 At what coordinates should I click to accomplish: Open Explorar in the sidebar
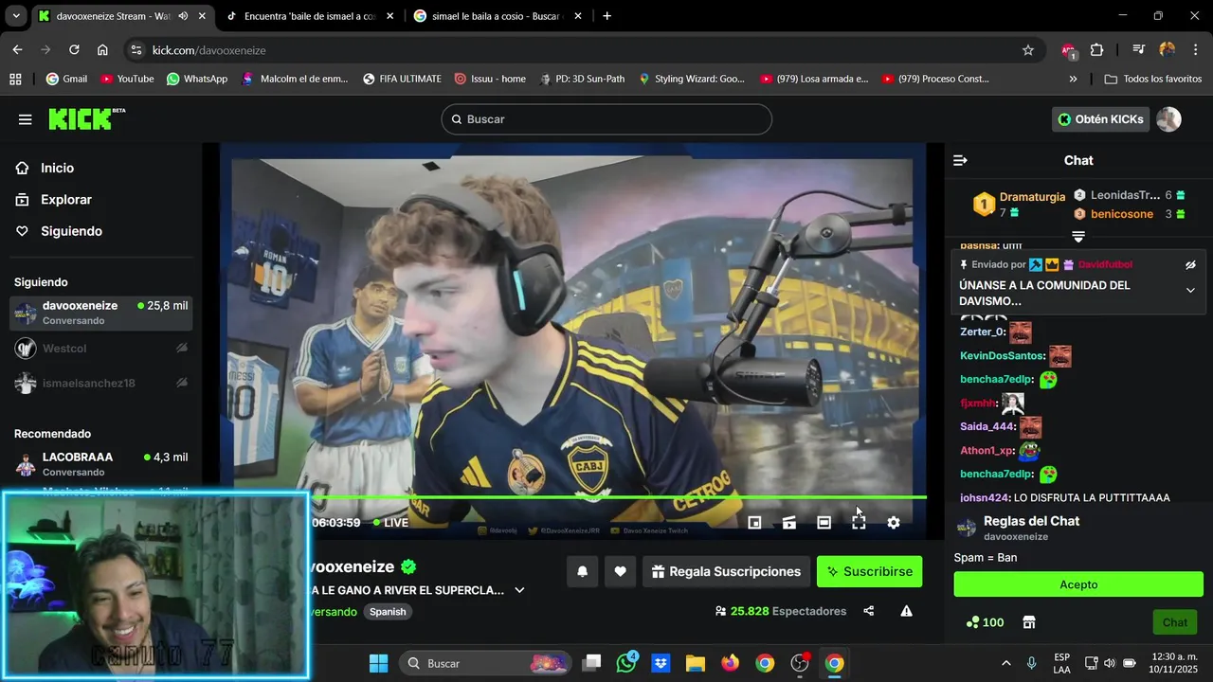pos(65,200)
